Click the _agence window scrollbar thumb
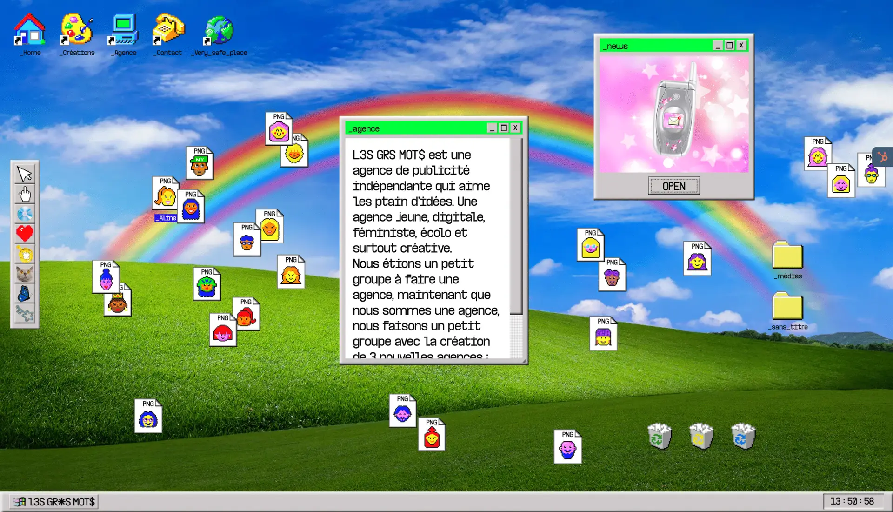 [516, 226]
